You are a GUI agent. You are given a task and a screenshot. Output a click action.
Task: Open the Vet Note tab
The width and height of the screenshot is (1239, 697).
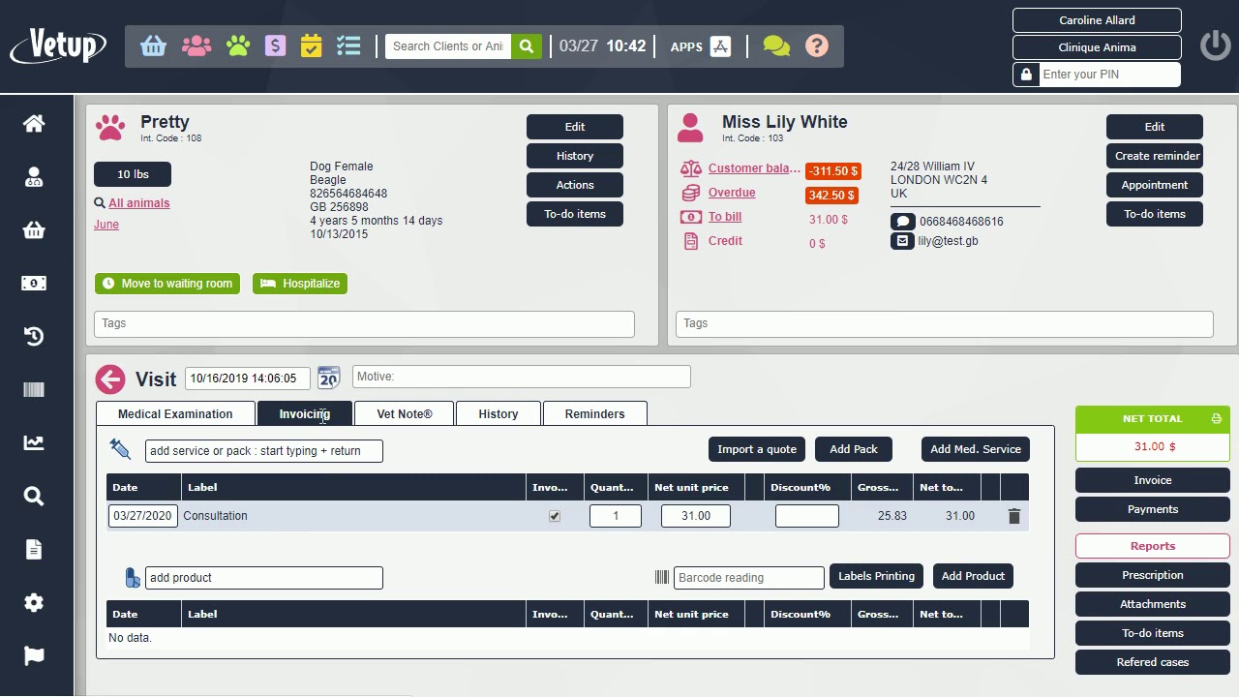coord(405,414)
